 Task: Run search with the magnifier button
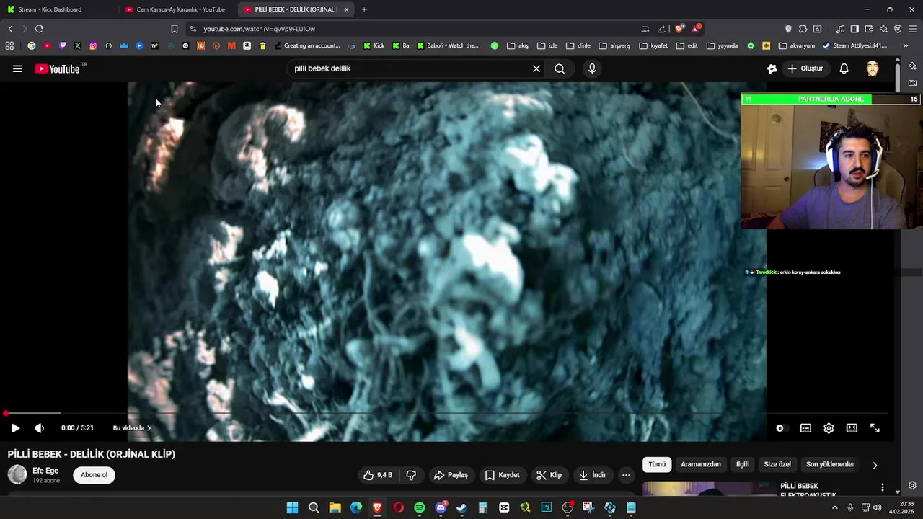tap(560, 68)
